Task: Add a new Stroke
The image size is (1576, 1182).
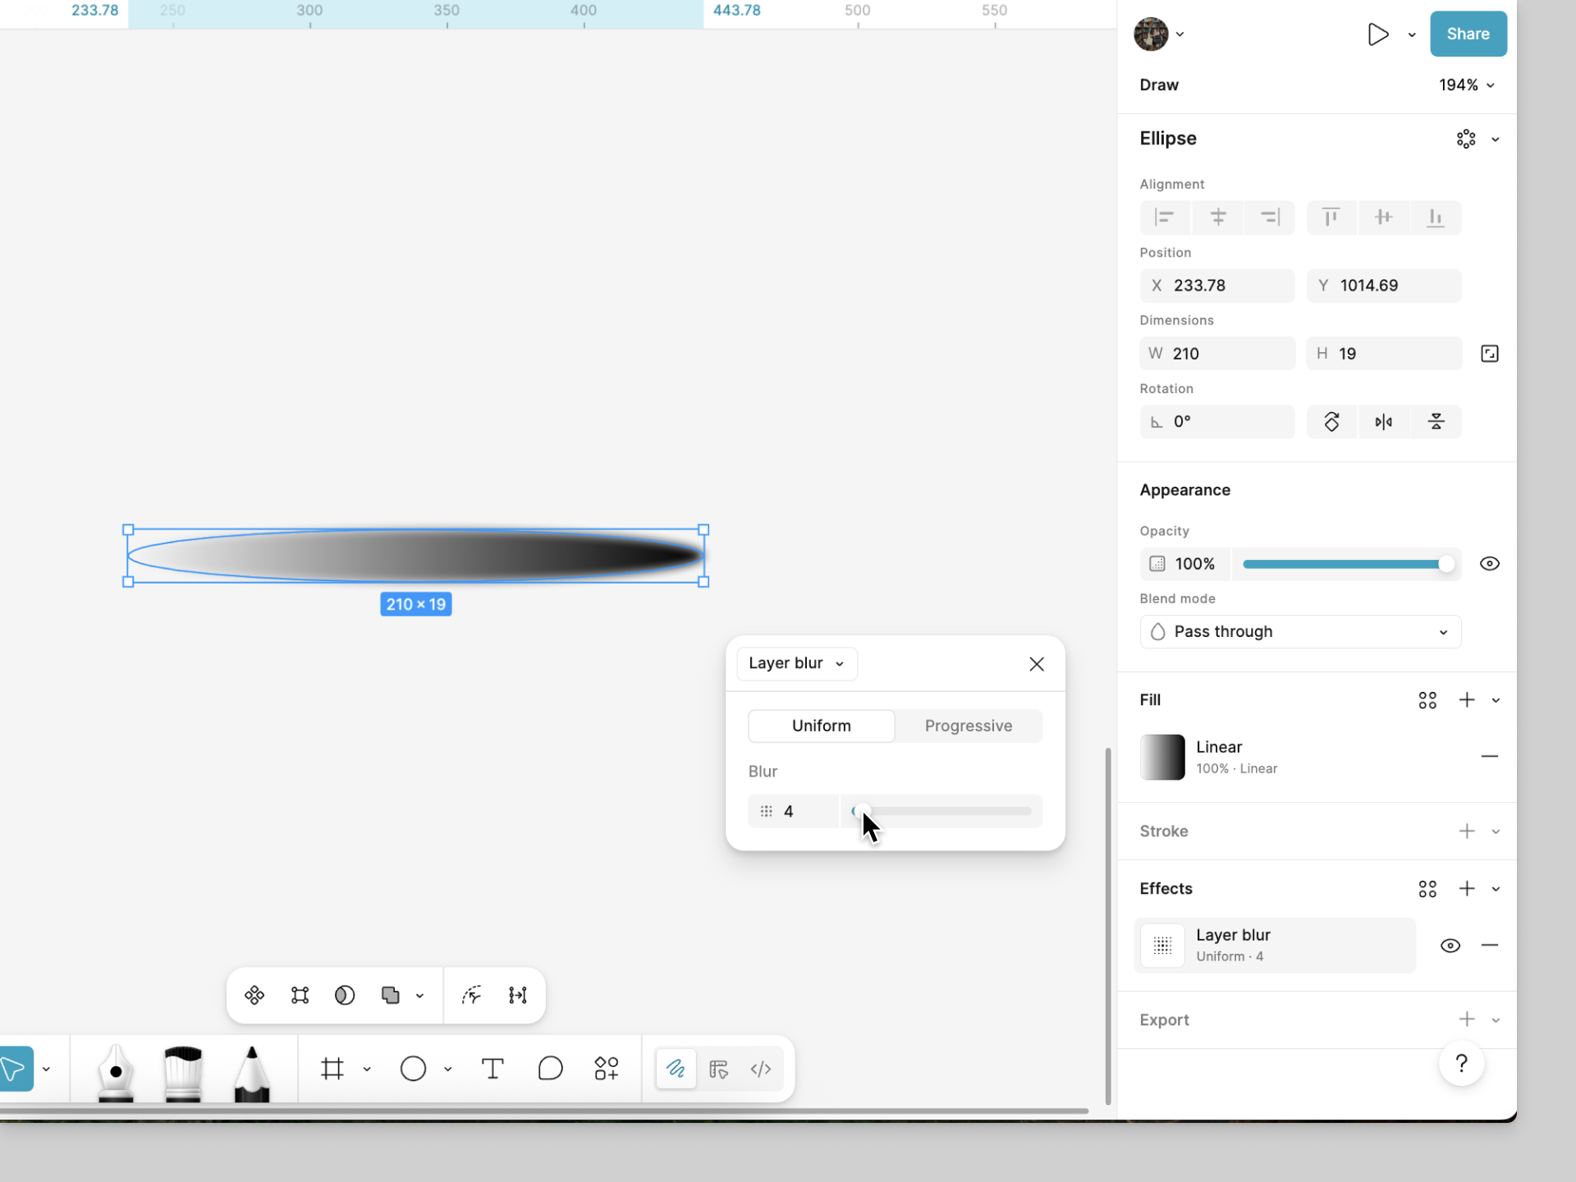Action: (1467, 831)
